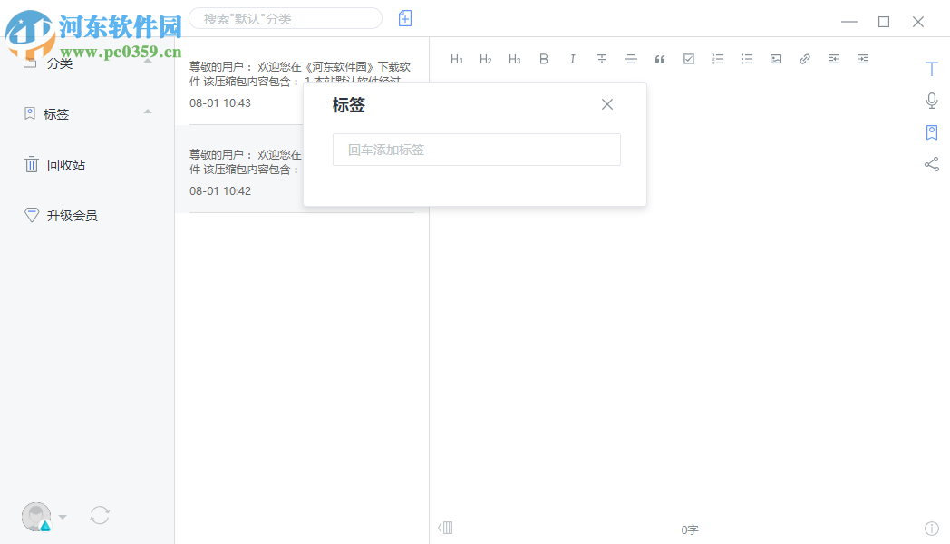950x544 pixels.
Task: Insert an image via the picture icon
Action: 775,58
